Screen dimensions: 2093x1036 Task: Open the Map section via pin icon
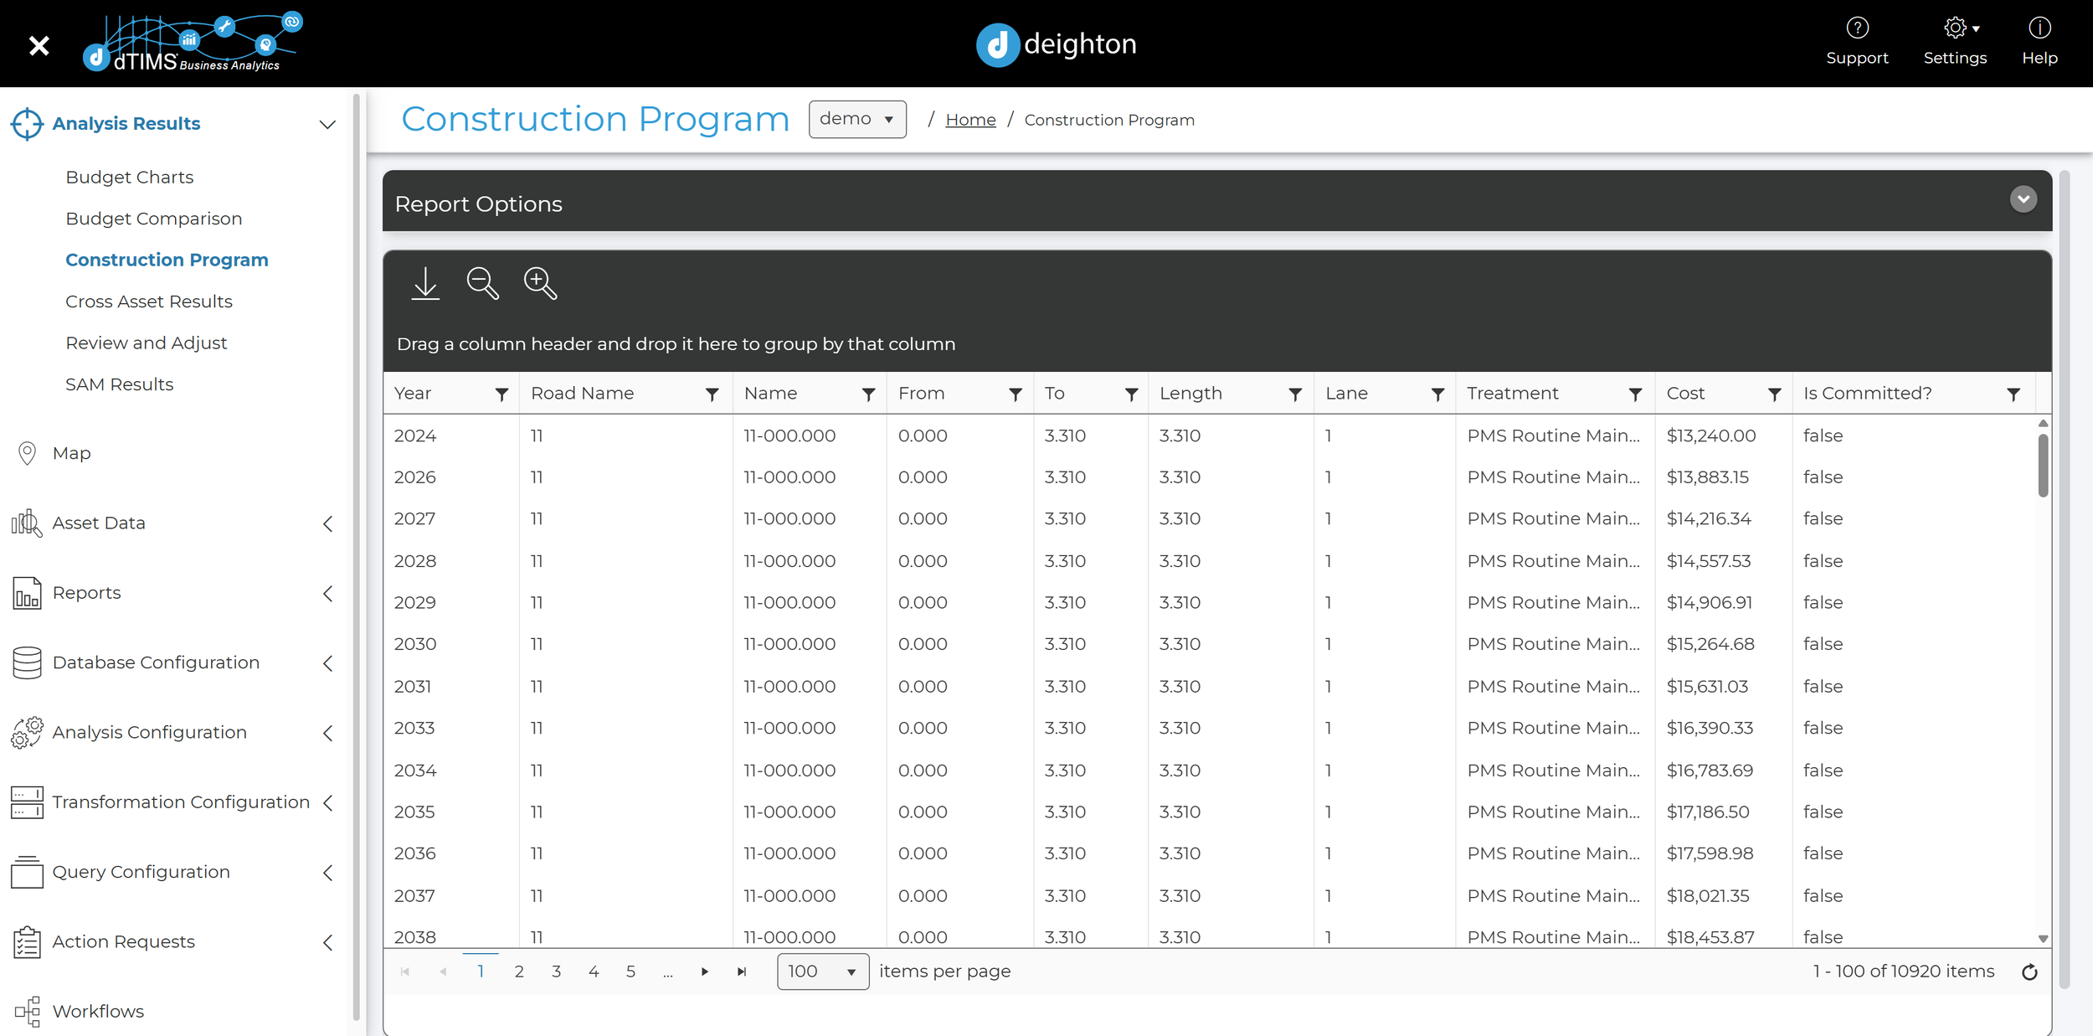coord(27,453)
